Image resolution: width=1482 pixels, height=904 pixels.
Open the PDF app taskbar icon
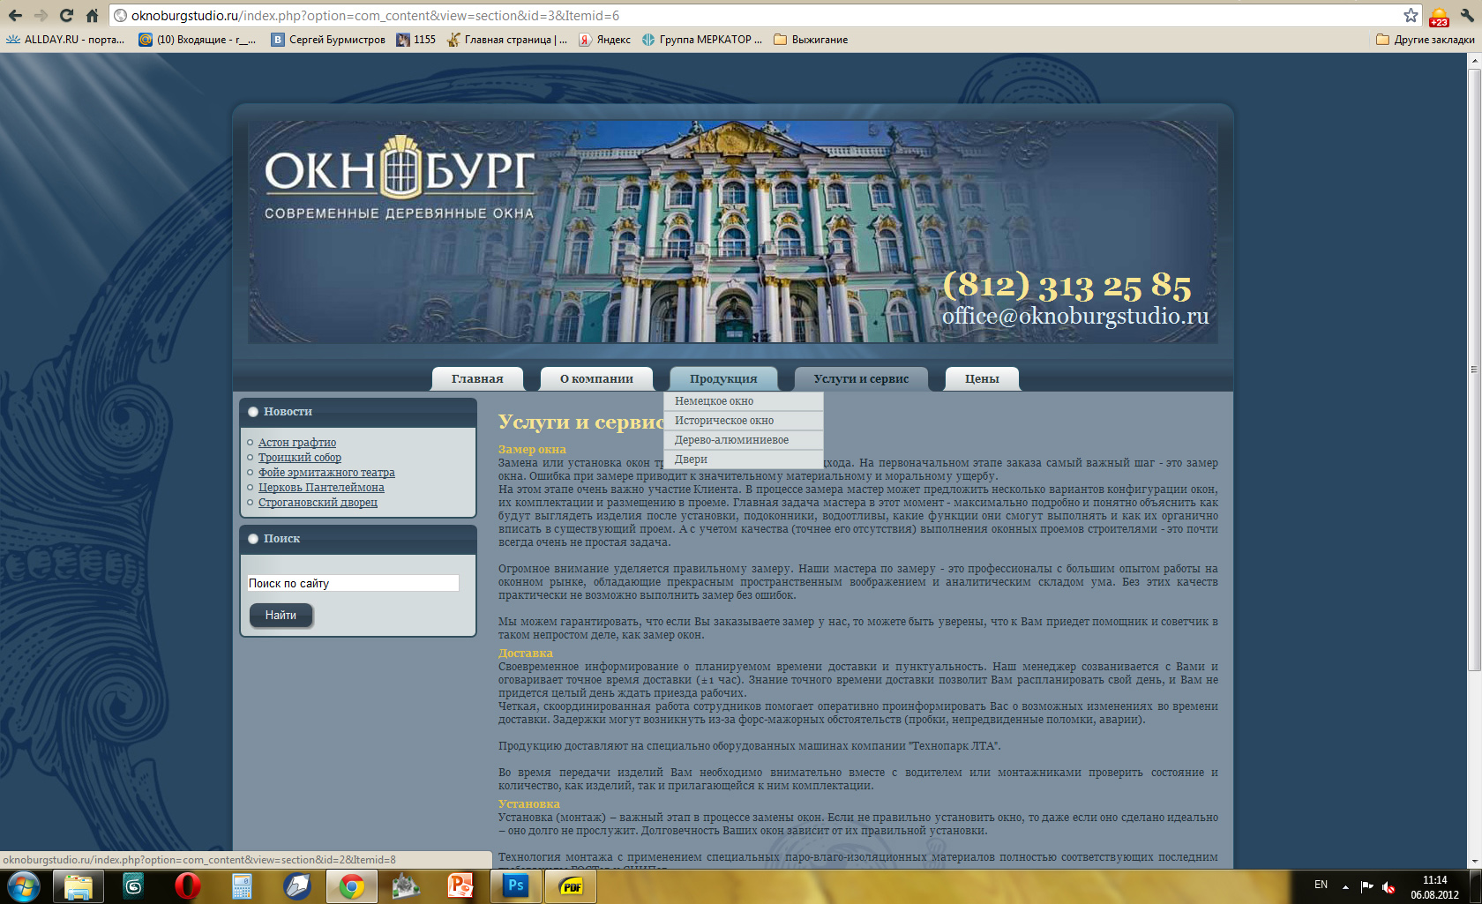pos(571,886)
